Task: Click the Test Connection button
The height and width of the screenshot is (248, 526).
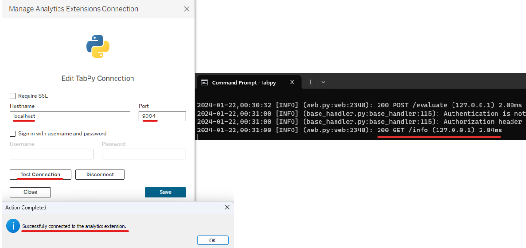Action: point(40,175)
